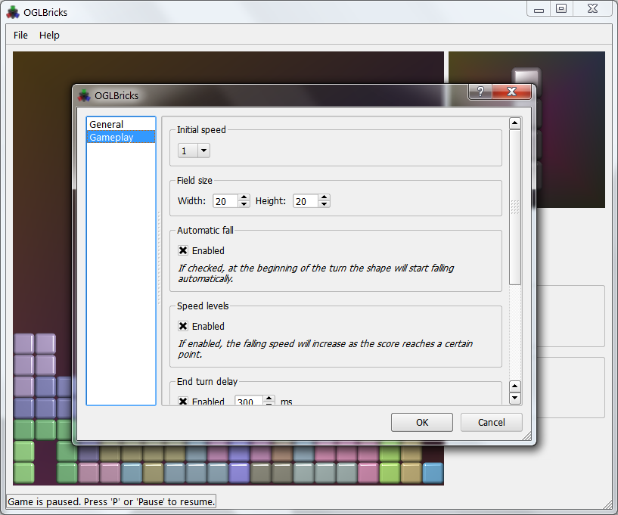Click the dialog's question mark help button

[480, 92]
